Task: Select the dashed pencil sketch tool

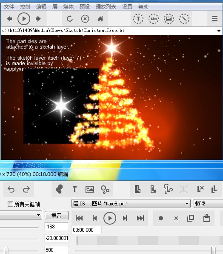Action: (x=184, y=19)
